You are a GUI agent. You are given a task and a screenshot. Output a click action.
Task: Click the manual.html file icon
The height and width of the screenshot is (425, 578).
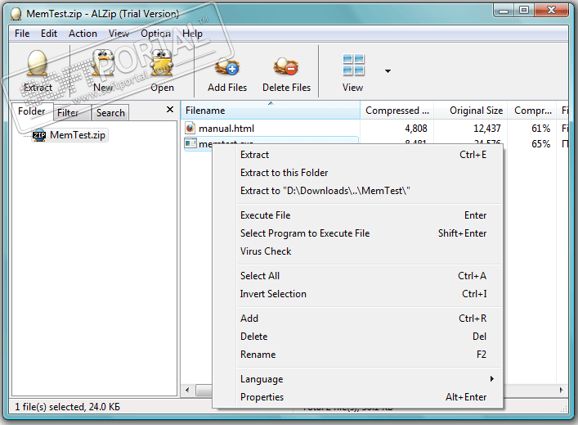pos(190,128)
